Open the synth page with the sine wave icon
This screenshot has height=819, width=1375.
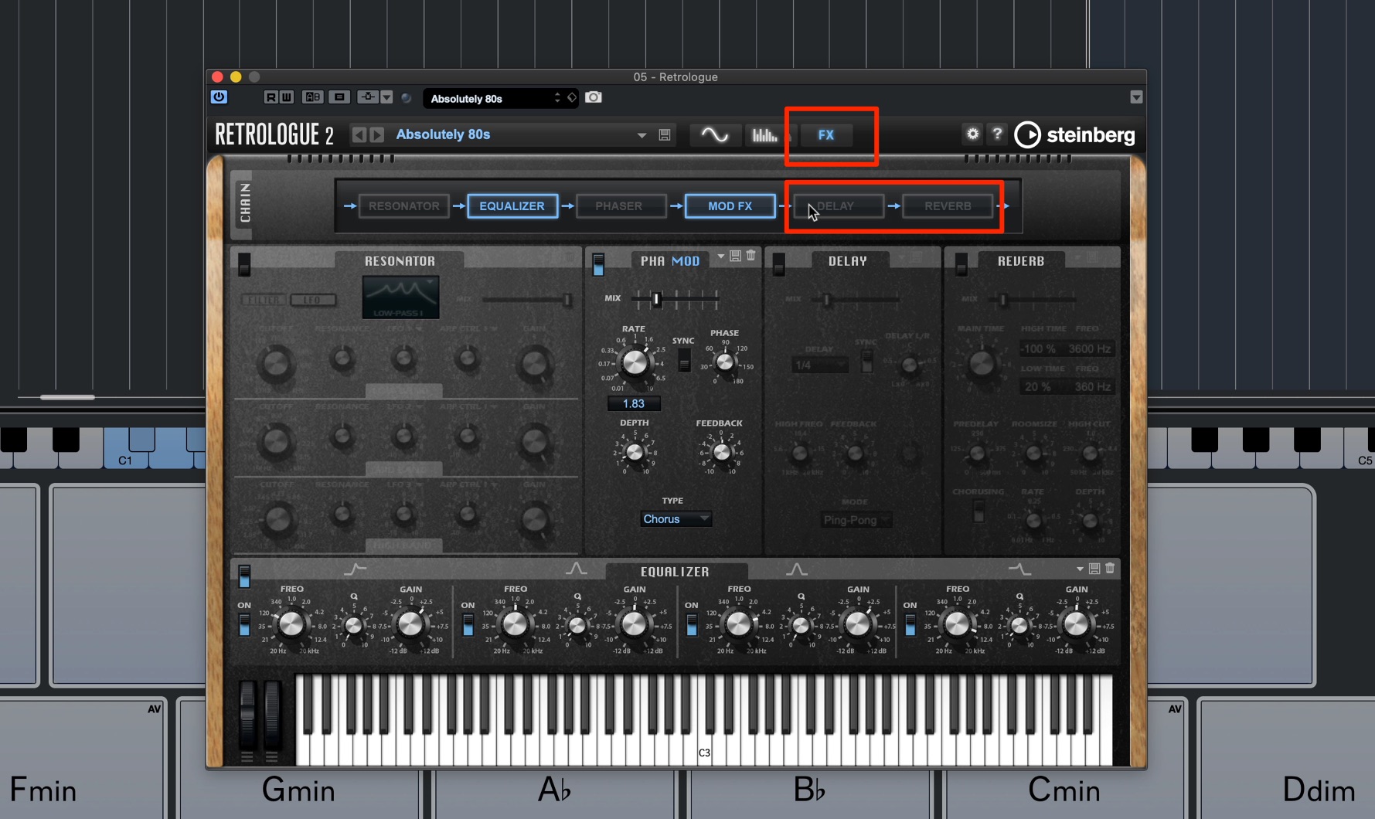pos(714,135)
